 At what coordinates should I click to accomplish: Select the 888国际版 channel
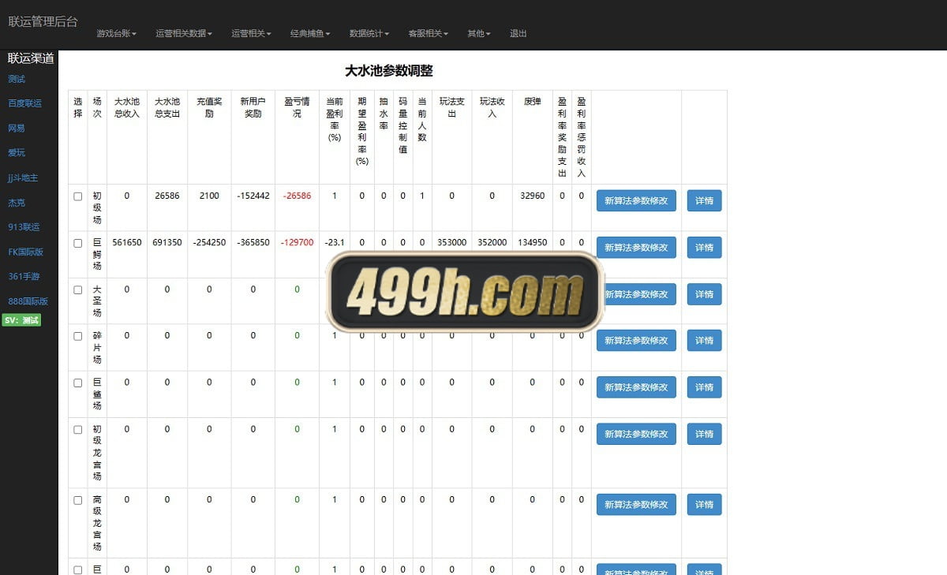28,301
